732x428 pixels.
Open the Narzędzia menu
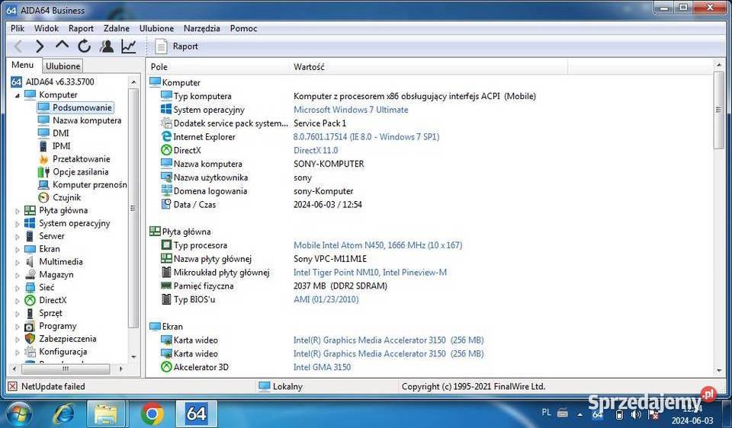point(201,28)
